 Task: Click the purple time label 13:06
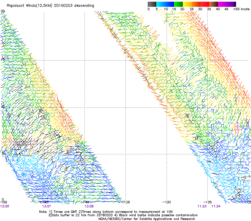[4, 206]
